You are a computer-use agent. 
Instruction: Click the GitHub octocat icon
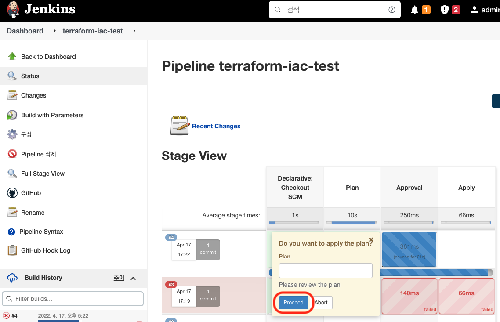(x=12, y=193)
